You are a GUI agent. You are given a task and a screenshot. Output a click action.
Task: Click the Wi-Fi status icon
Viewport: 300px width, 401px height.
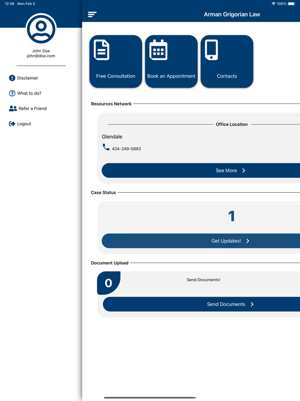(273, 4)
